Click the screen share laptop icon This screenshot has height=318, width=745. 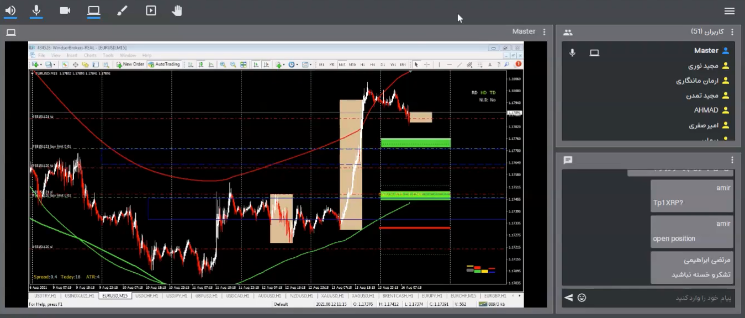point(93,10)
